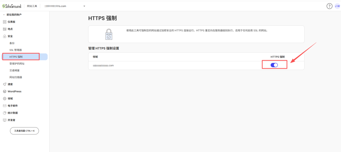Select HTTPS 强制 in the sidebar
The height and width of the screenshot is (152, 341).
click(x=24, y=57)
